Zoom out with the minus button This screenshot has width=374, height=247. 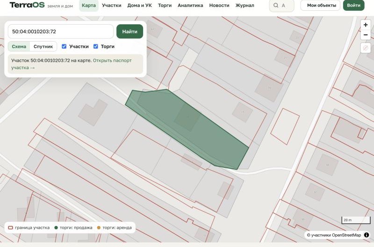coord(365,35)
